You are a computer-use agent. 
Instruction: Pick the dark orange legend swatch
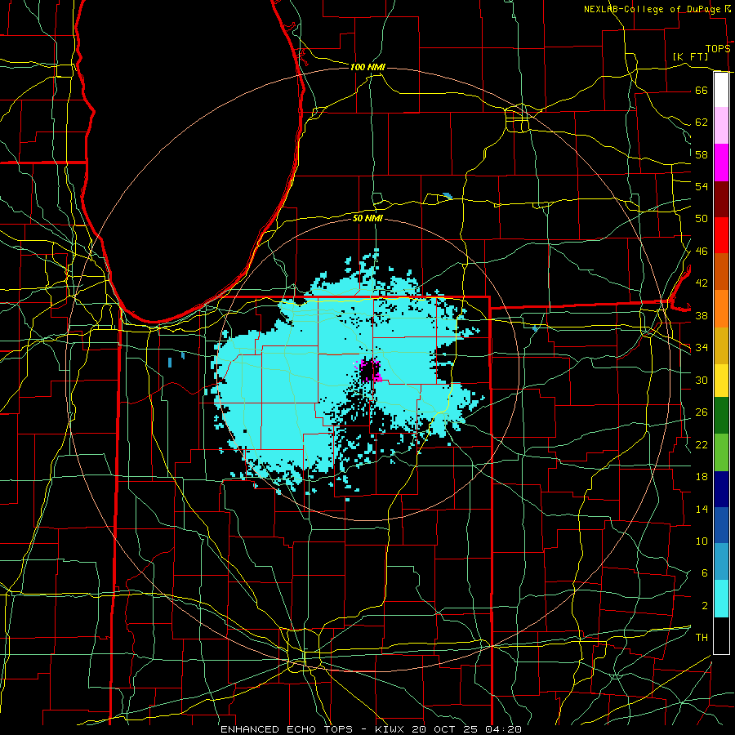pyautogui.click(x=721, y=272)
